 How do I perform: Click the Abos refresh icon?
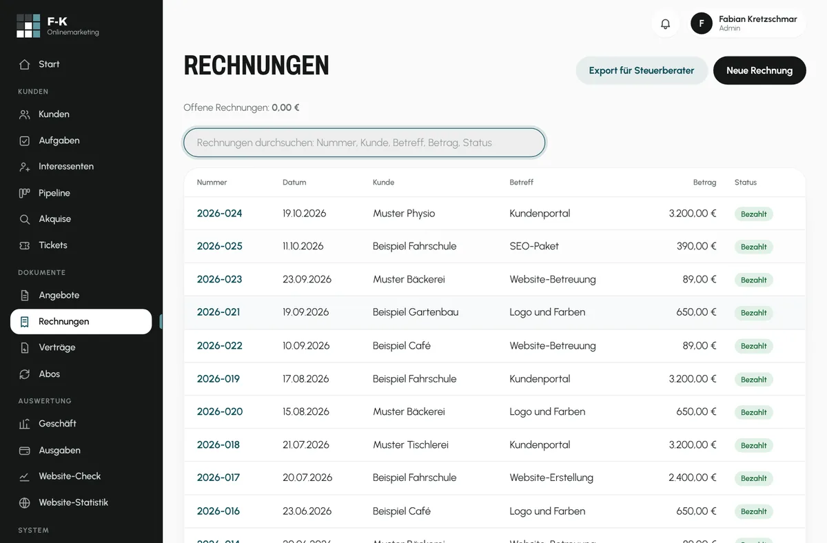[25, 374]
